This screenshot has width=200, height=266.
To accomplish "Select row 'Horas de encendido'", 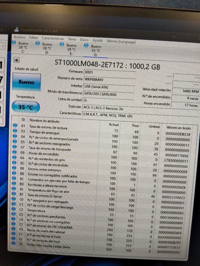I will [102, 156].
